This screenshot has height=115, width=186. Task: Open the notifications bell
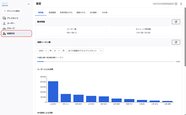coord(181,4)
